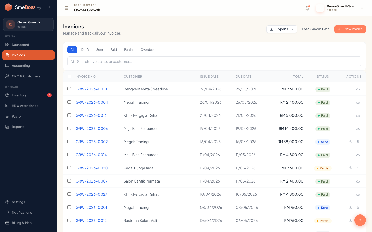372x232 pixels.
Task: Record payment for invoice GRW-2026-0002
Action: click(358, 142)
